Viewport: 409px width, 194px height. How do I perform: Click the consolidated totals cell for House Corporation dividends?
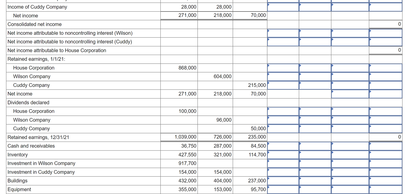pos(385,111)
